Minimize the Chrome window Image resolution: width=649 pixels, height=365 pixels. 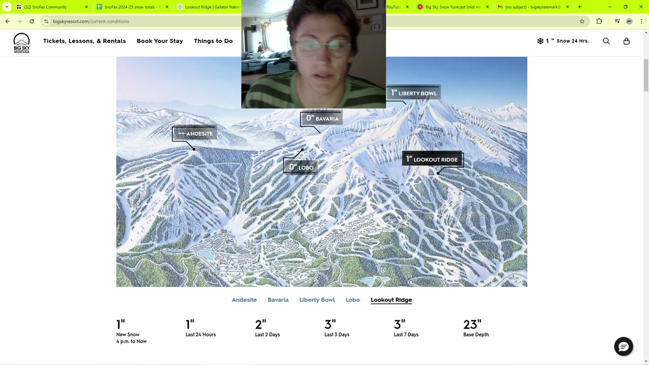[610, 7]
